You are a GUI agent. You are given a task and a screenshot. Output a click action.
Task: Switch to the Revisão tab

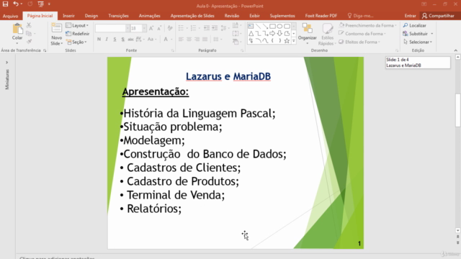(x=232, y=16)
